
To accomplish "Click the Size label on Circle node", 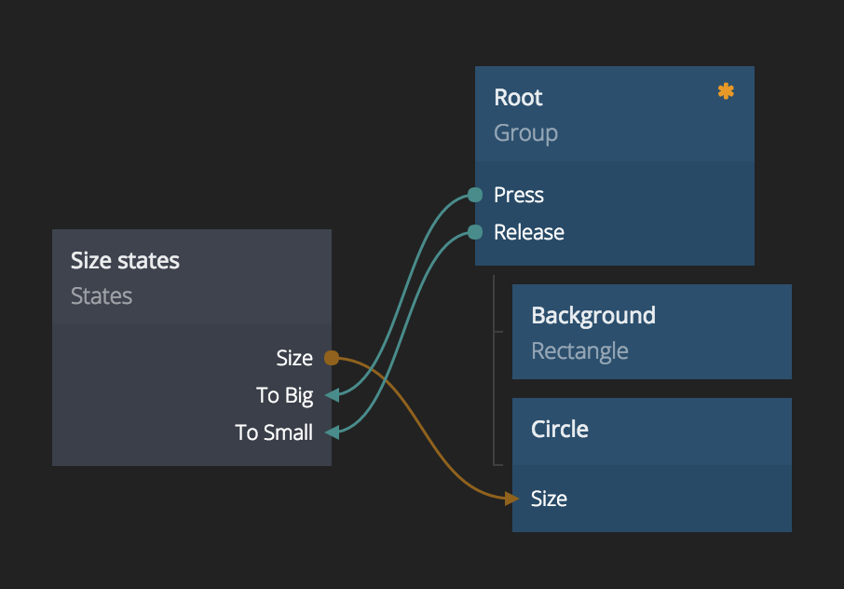I will coord(549,499).
